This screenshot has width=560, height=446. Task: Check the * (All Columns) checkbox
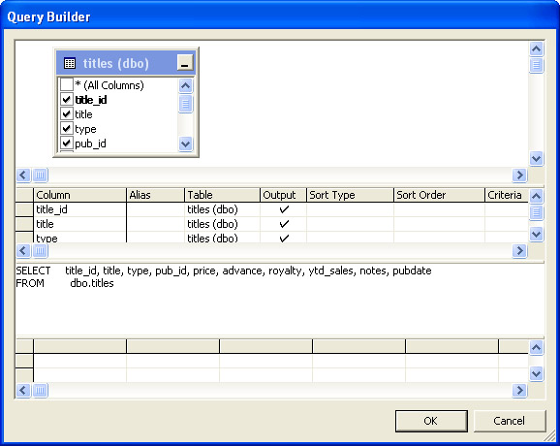coord(67,84)
